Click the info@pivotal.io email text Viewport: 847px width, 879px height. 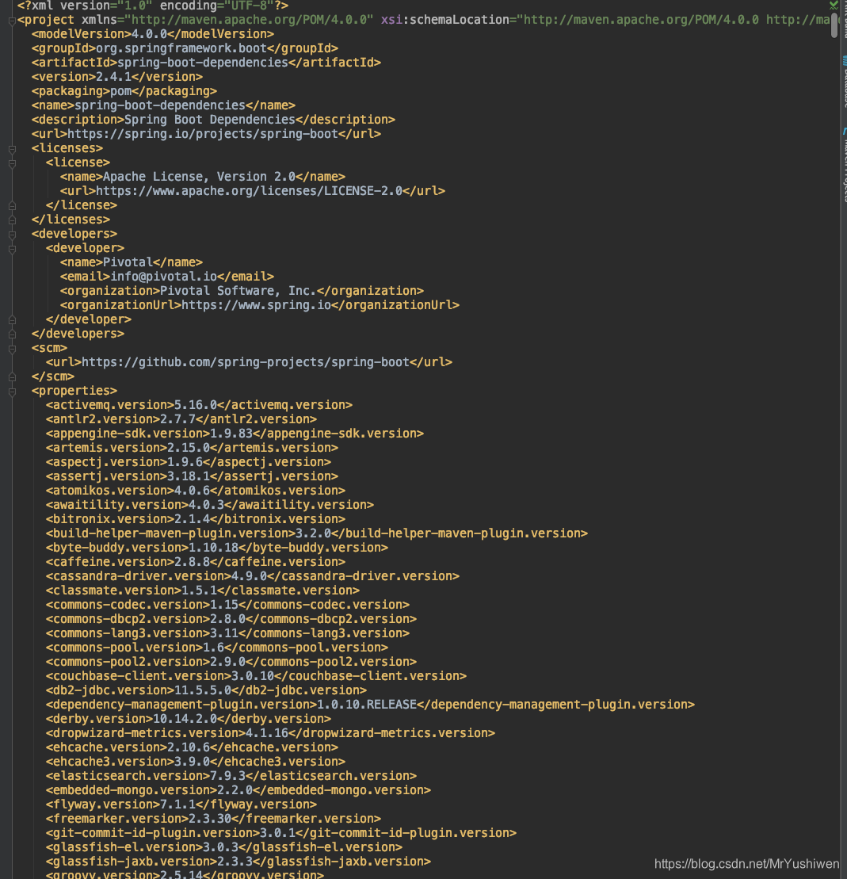tap(164, 277)
